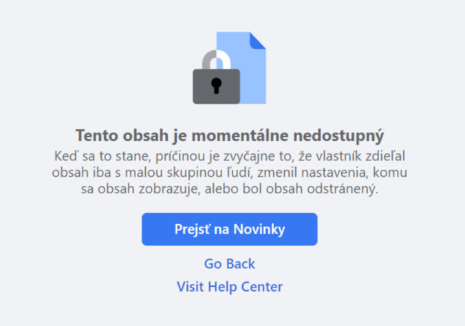Image resolution: width=465 pixels, height=326 pixels.
Task: Click the text line mentioning malou skupinou ľudí
Action: (229, 171)
